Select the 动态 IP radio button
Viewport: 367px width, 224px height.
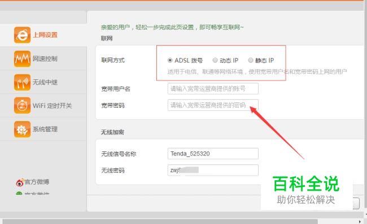pos(215,60)
